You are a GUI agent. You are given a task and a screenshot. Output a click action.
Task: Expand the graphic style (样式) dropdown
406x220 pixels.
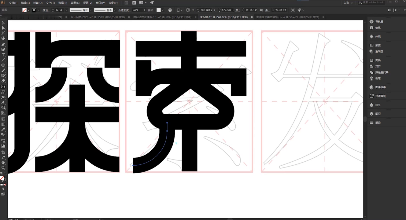(163, 10)
